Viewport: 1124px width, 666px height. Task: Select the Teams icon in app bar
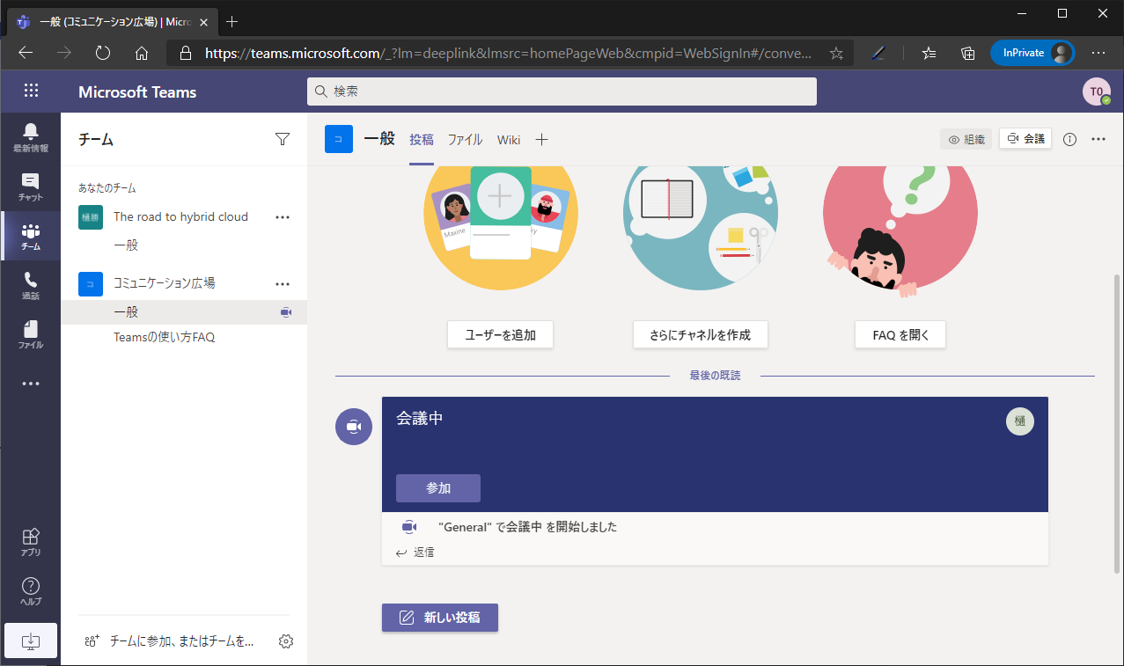(x=31, y=236)
